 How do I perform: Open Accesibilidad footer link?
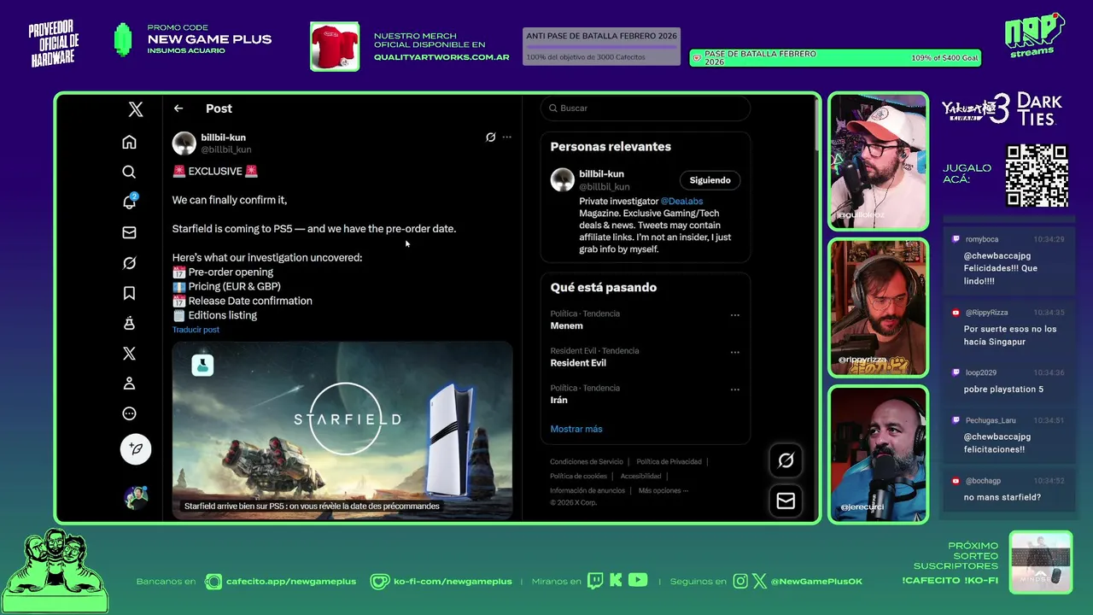pos(640,477)
